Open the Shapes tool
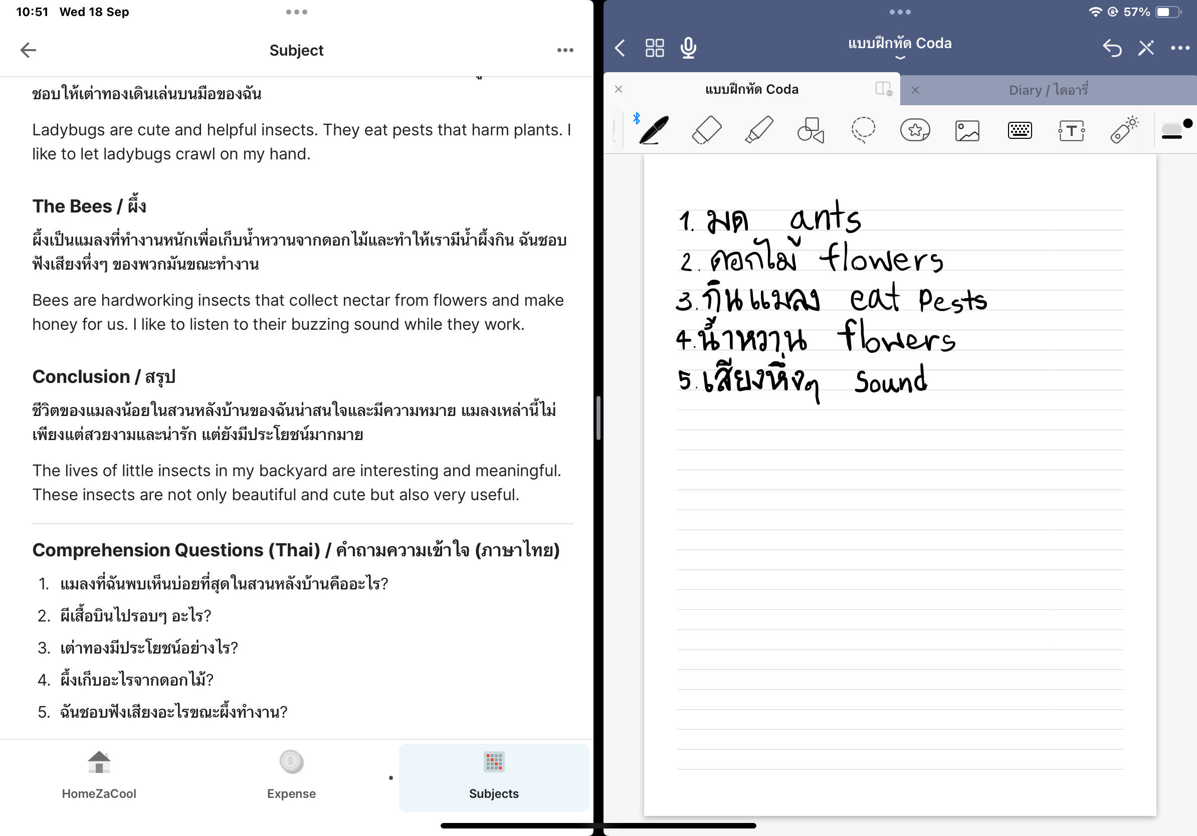This screenshot has width=1197, height=836. tap(811, 130)
